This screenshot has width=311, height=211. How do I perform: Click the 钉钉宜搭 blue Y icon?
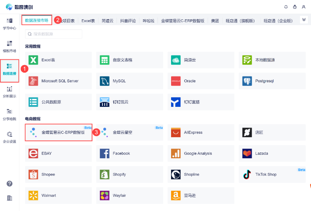click(176, 102)
